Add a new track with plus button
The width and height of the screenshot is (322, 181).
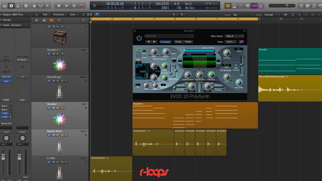[36, 20]
